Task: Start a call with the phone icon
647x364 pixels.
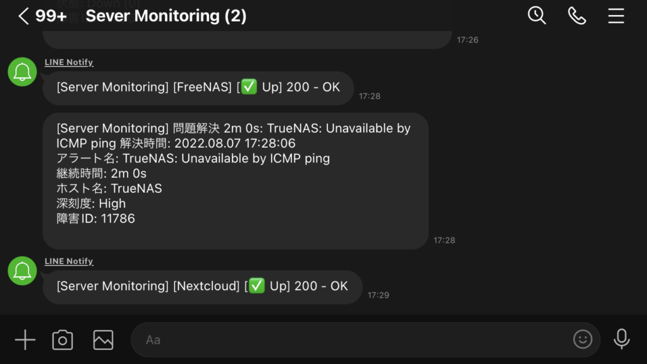Action: 576,16
